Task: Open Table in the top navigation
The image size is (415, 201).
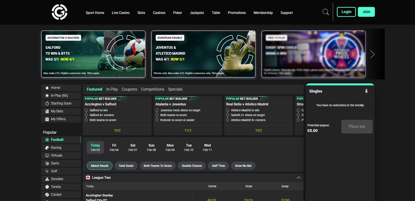Action: (x=216, y=13)
